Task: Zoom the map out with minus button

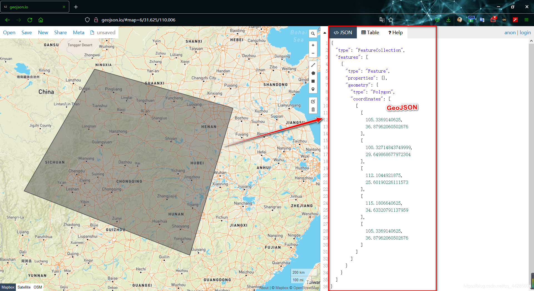Action: point(313,53)
